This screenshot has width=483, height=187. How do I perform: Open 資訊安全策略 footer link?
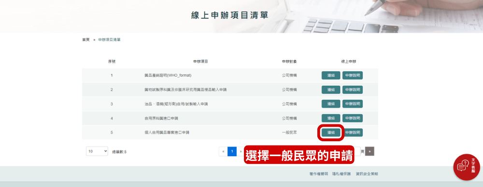(x=367, y=174)
